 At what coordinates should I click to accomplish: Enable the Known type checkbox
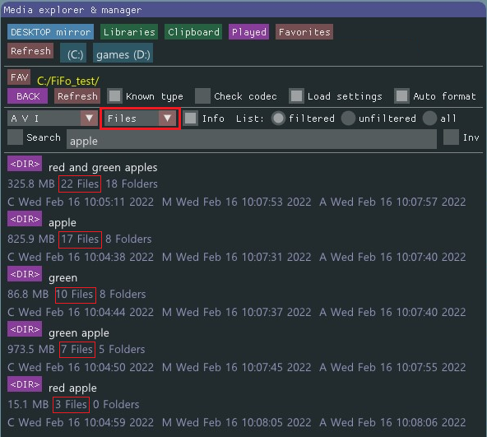pos(114,96)
